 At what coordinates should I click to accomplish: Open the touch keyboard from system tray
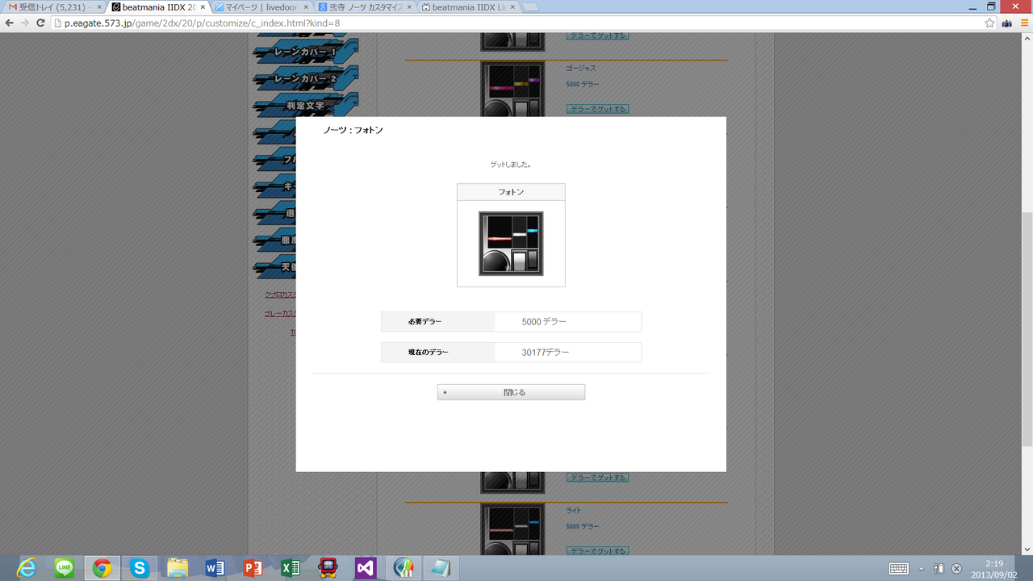[x=898, y=568]
